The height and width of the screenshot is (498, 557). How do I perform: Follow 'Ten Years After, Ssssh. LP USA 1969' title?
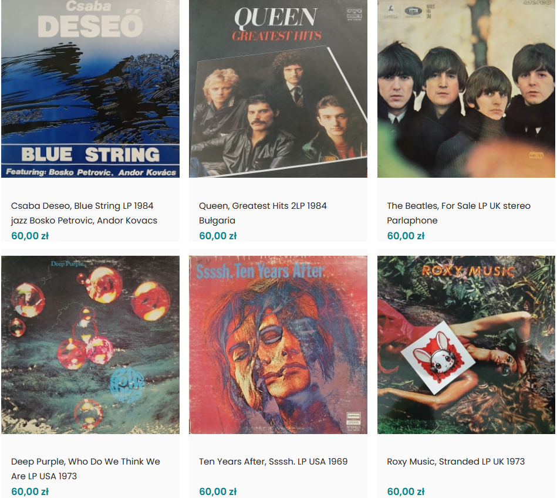click(273, 462)
